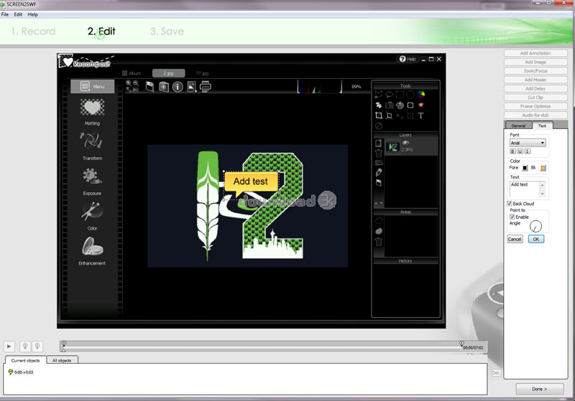Click the zoom out magnifier icon
This screenshot has width=575, height=401.
[136, 83]
